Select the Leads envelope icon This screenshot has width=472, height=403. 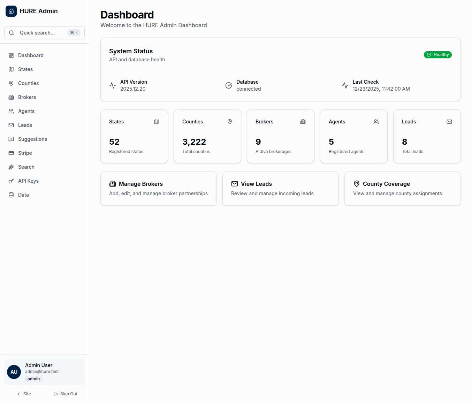pos(11,125)
